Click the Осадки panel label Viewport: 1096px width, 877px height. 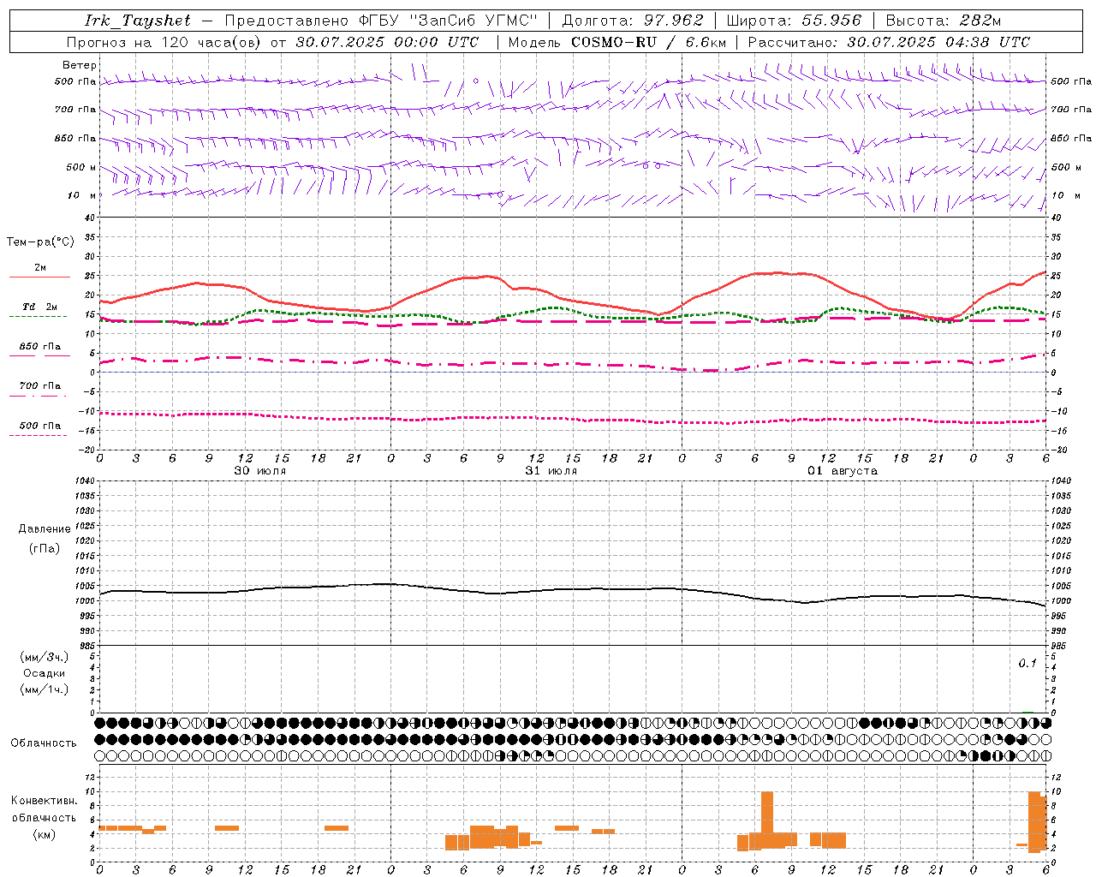coord(45,673)
